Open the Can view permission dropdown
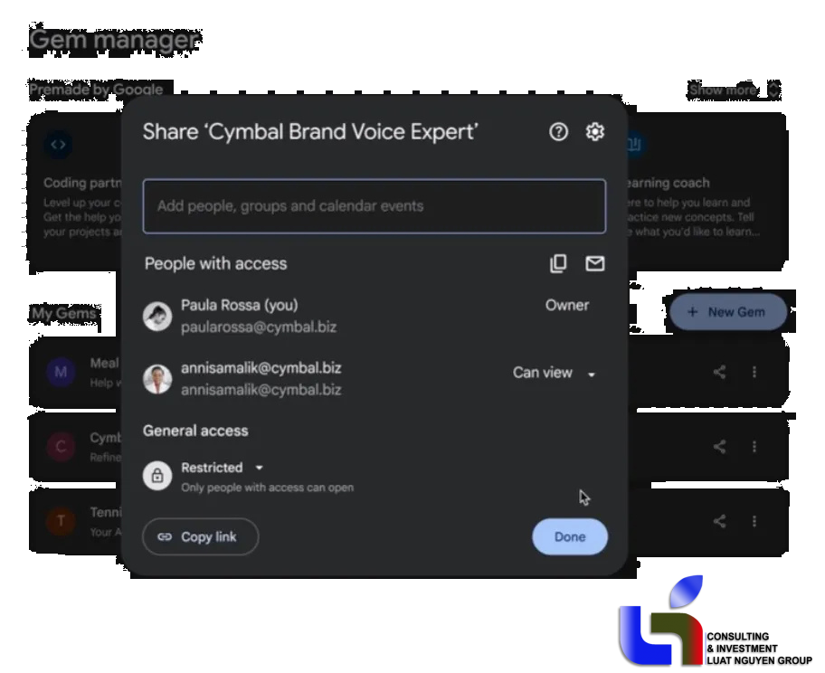825x673 pixels. [554, 373]
